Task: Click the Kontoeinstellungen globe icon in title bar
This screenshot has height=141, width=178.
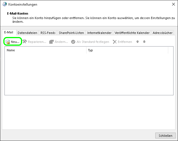Action: pos(4,4)
